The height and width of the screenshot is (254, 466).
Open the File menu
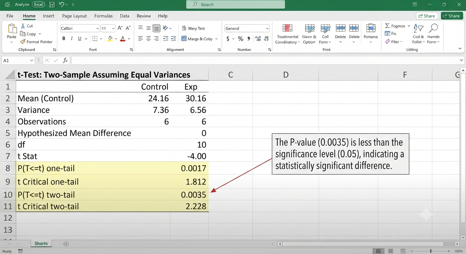[x=10, y=16]
